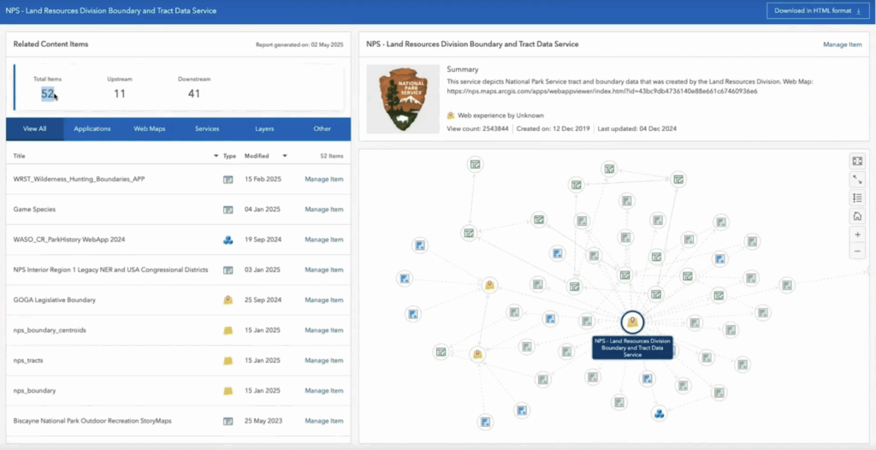
Task: Click the type icon for WRST_Wilderness_Hunting_Boundaries_APP row
Action: 228,180
